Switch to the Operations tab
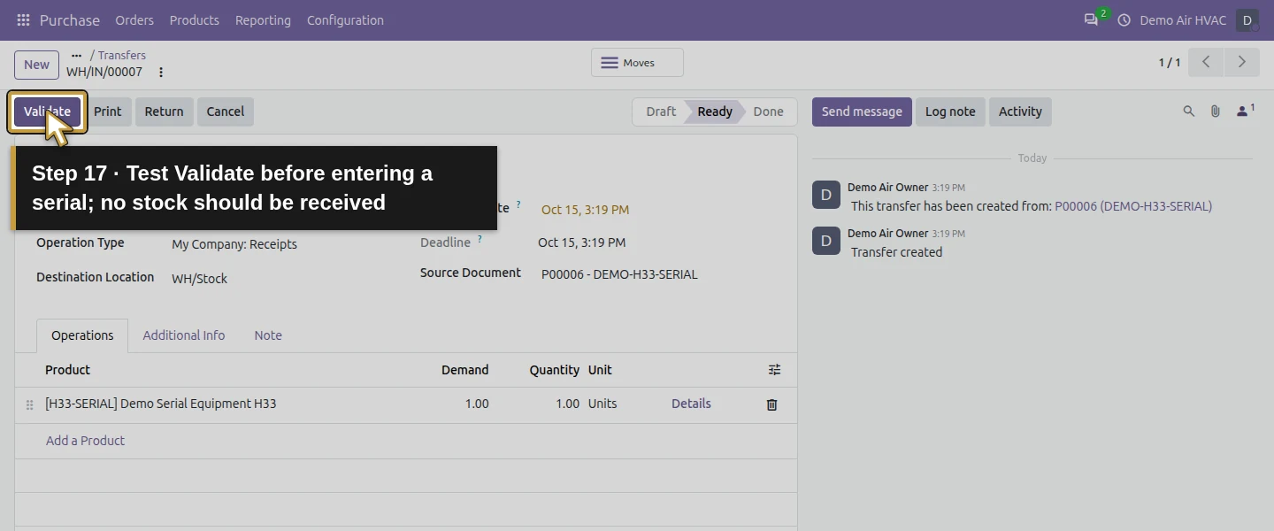This screenshot has height=531, width=1274. 82,335
